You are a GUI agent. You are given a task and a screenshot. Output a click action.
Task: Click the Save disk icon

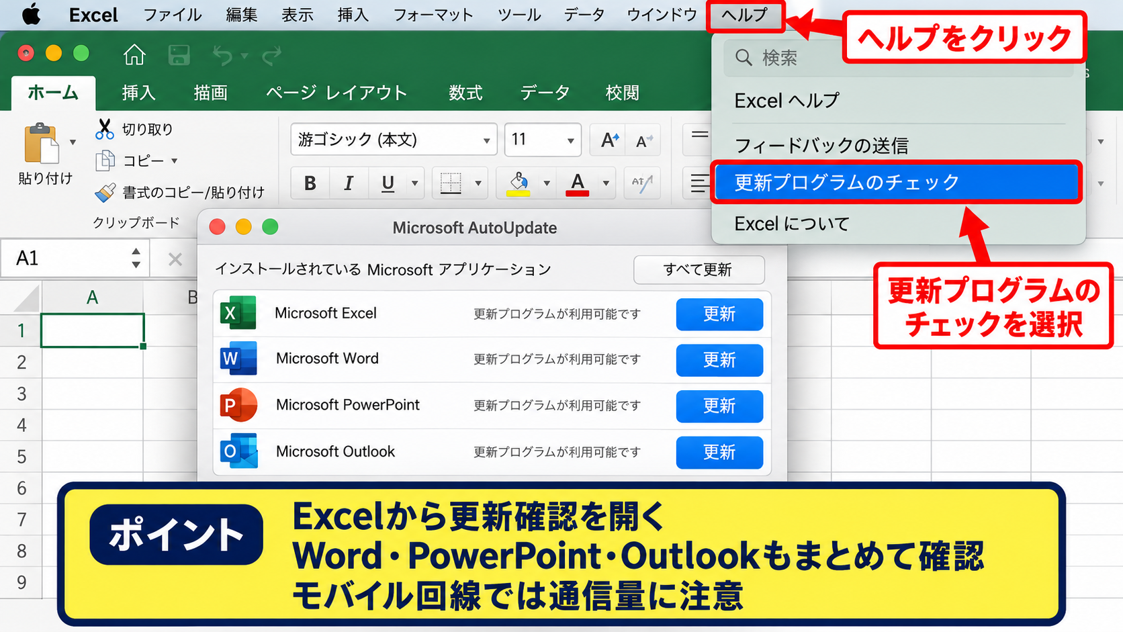pos(179,55)
